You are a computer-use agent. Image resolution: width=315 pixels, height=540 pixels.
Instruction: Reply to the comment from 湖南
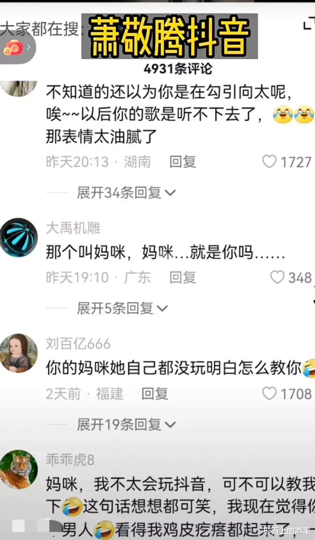click(x=183, y=162)
